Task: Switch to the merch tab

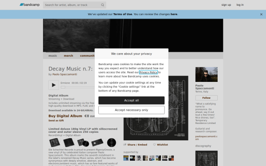Action: 68,56
